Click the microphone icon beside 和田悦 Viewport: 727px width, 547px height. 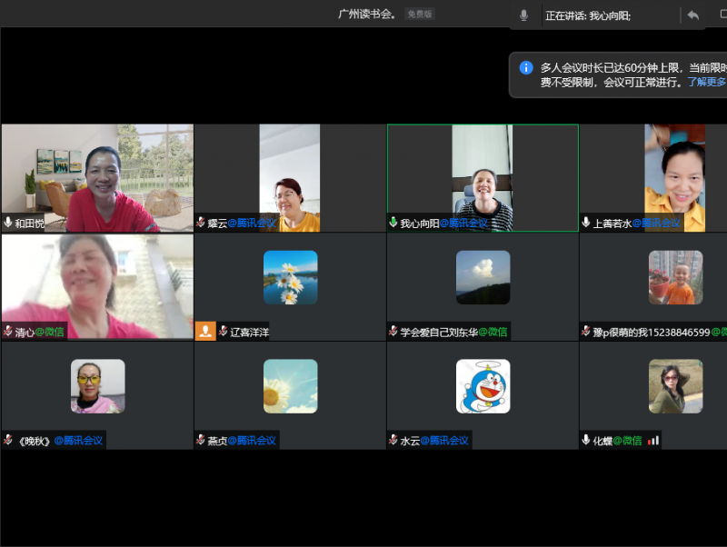[8, 223]
